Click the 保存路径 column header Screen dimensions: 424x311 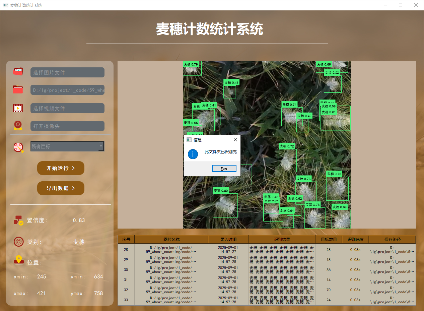tap(392, 239)
